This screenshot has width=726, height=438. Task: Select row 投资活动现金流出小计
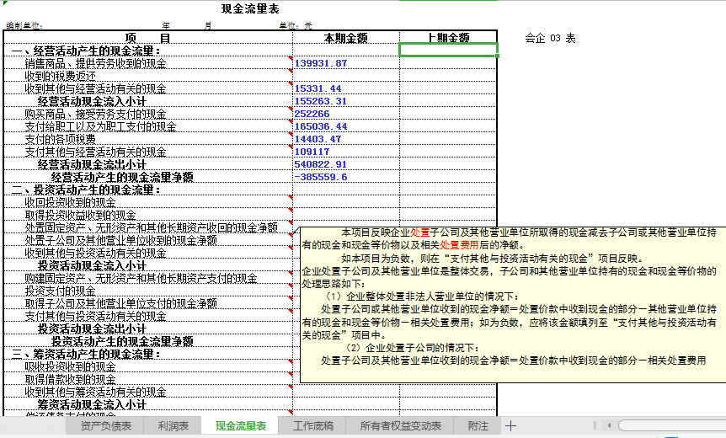click(148, 328)
